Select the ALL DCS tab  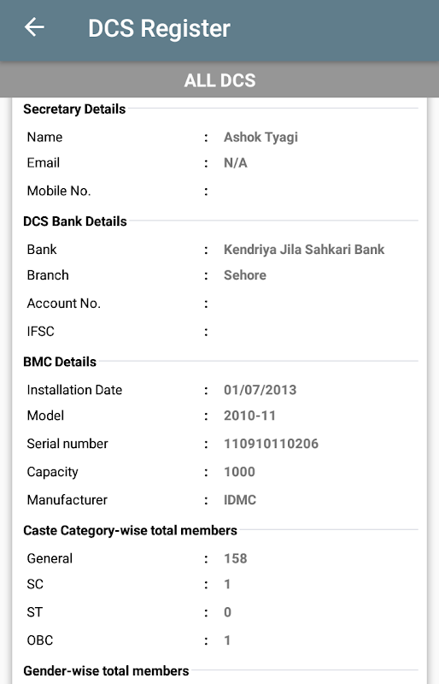point(219,80)
